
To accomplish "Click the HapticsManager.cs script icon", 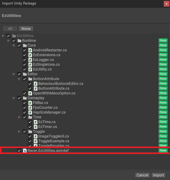I will [30, 112].
